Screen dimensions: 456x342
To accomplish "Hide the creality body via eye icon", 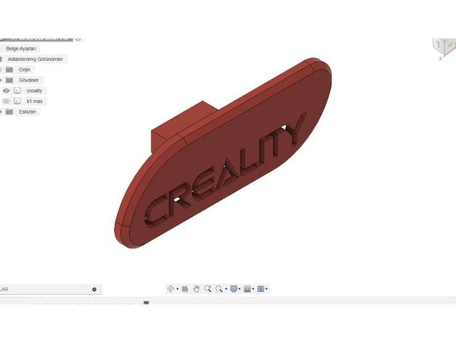I will (7, 91).
